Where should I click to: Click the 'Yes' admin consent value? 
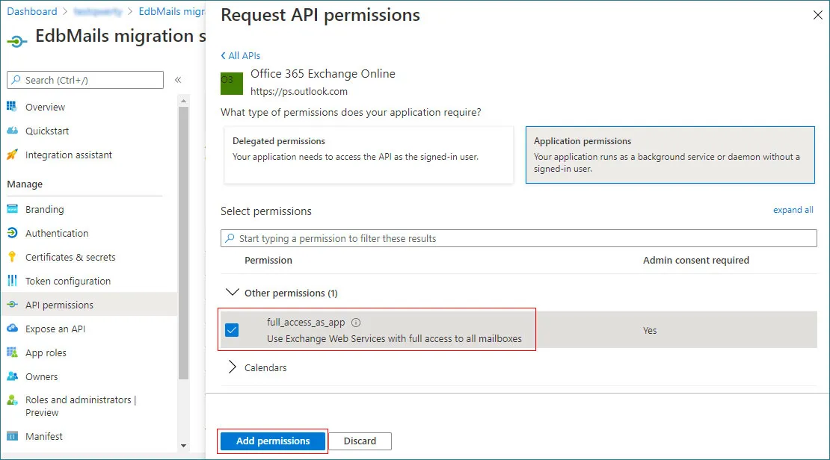click(650, 331)
